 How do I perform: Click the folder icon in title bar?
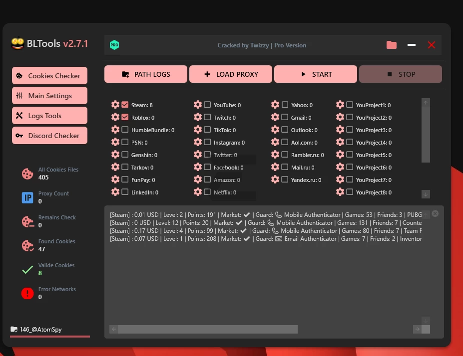392,45
